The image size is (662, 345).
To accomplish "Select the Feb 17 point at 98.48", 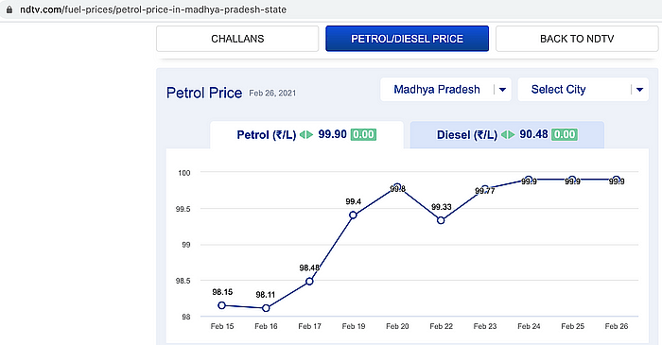I will (x=309, y=282).
